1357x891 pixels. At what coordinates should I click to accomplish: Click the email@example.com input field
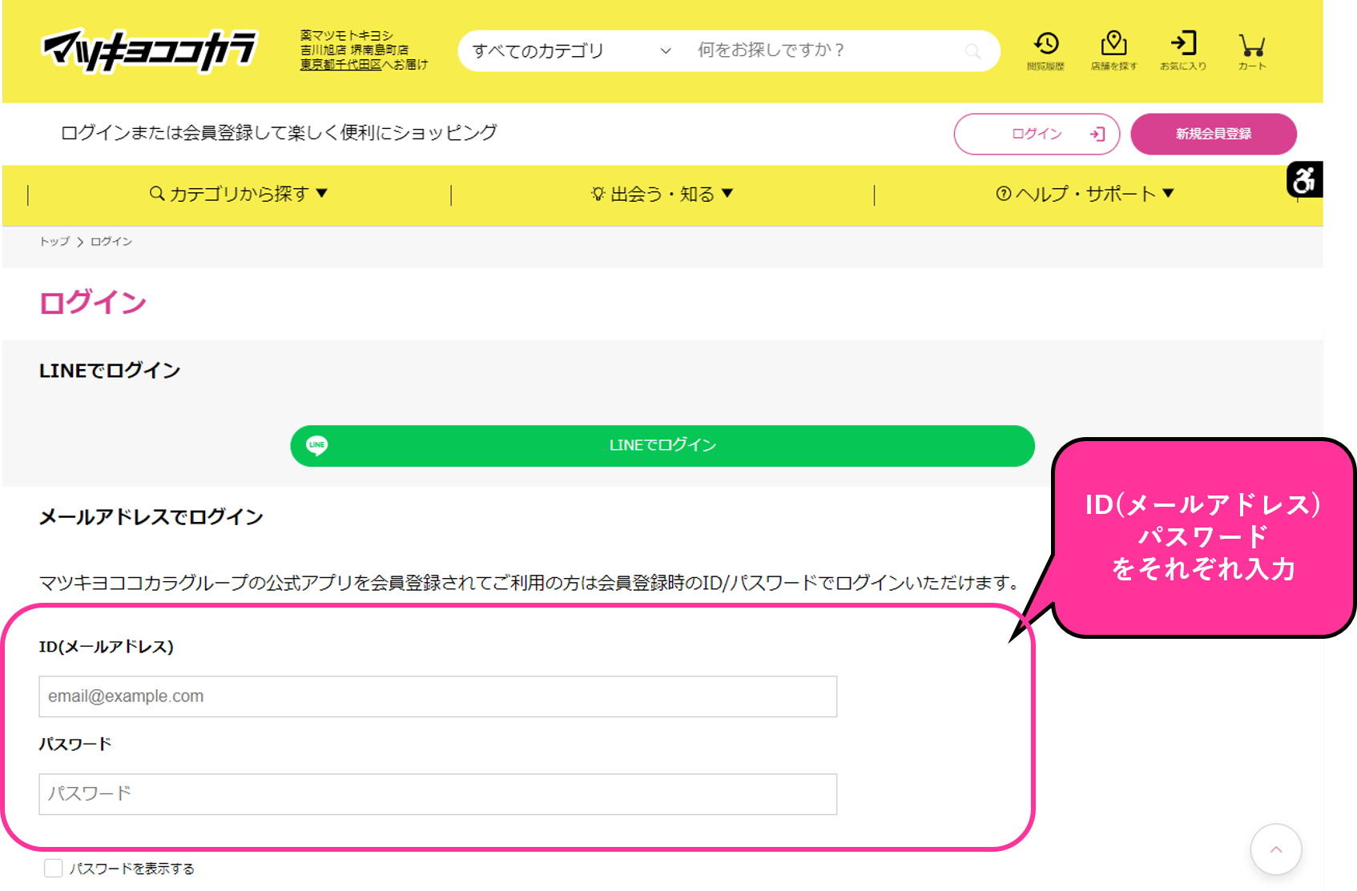[437, 696]
